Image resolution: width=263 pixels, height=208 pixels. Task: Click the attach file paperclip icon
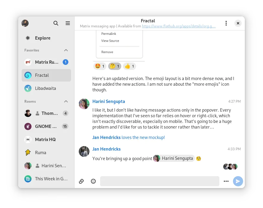pos(81,181)
